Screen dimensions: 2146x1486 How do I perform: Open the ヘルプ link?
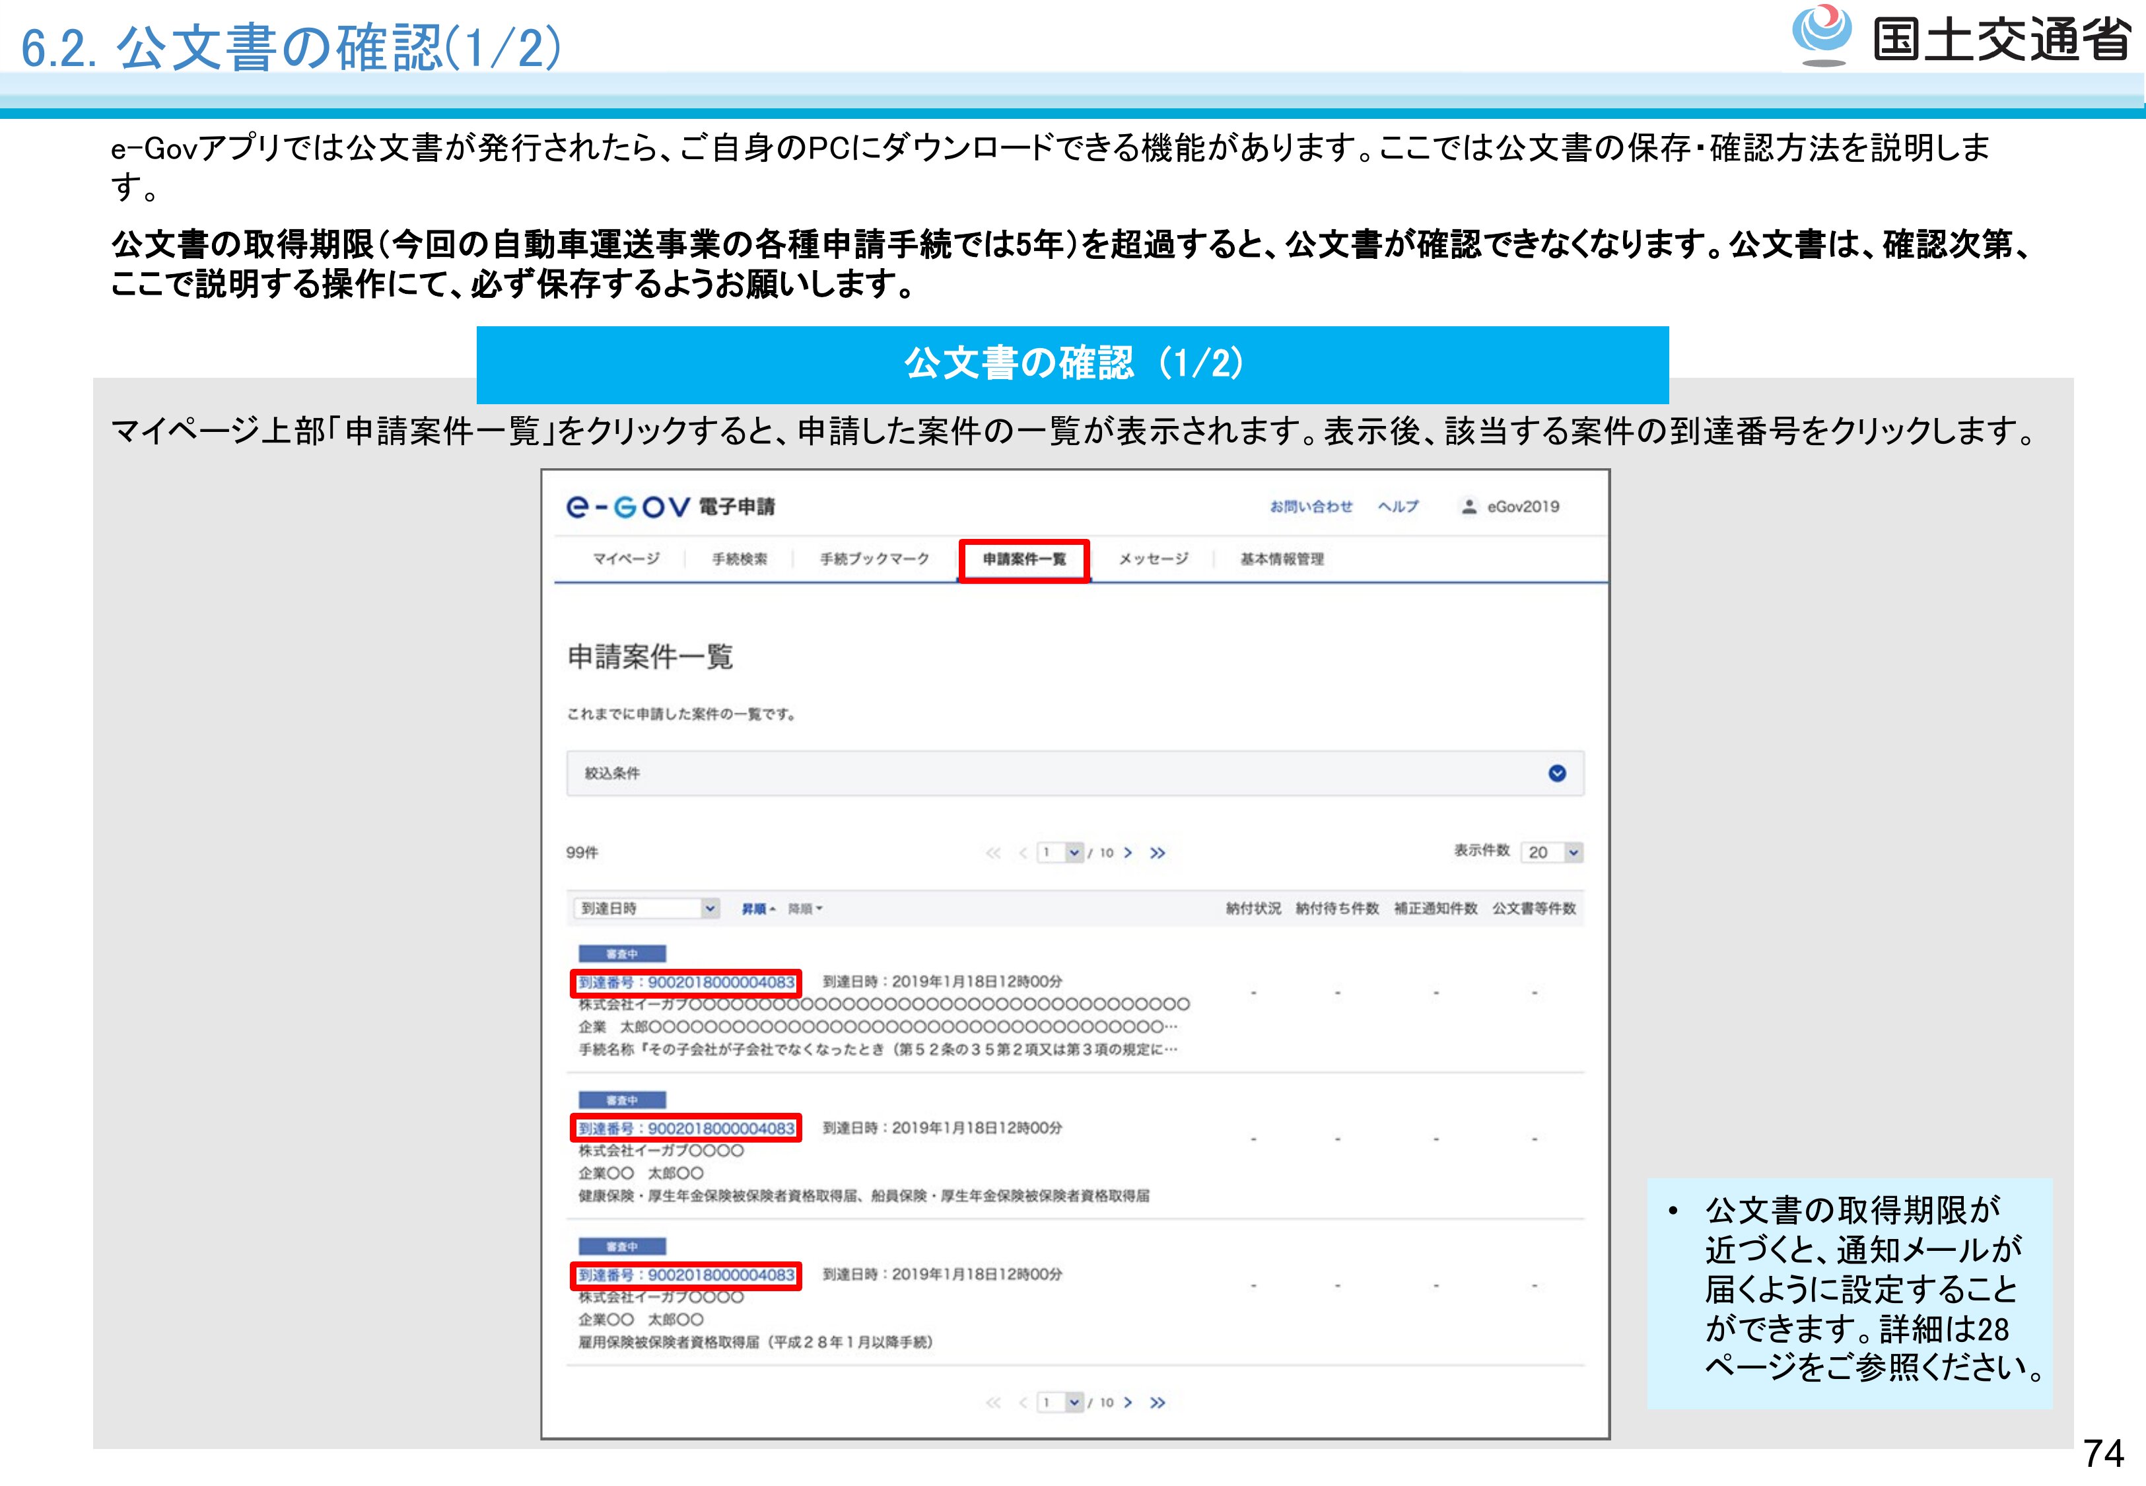tap(1398, 507)
